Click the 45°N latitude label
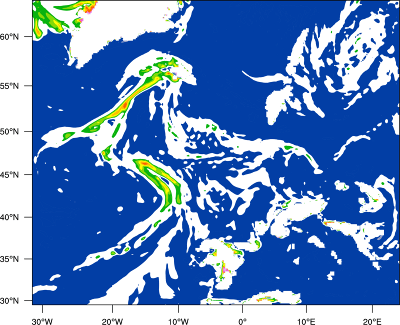Image resolution: width=400 pixels, height=325 pixels. (x=9, y=174)
